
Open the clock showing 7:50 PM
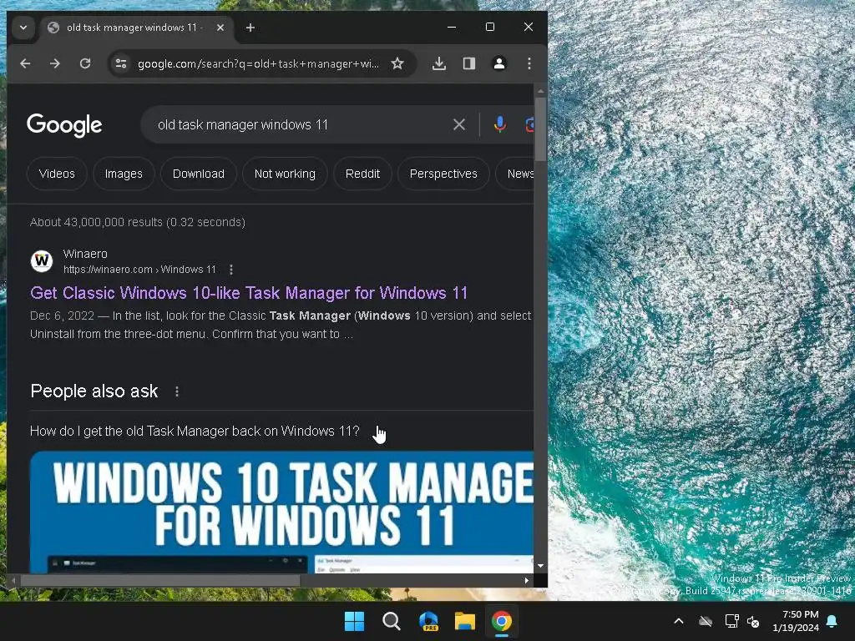pyautogui.click(x=796, y=621)
